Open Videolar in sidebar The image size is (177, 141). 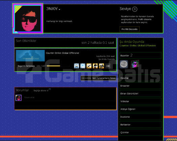pos(140,101)
